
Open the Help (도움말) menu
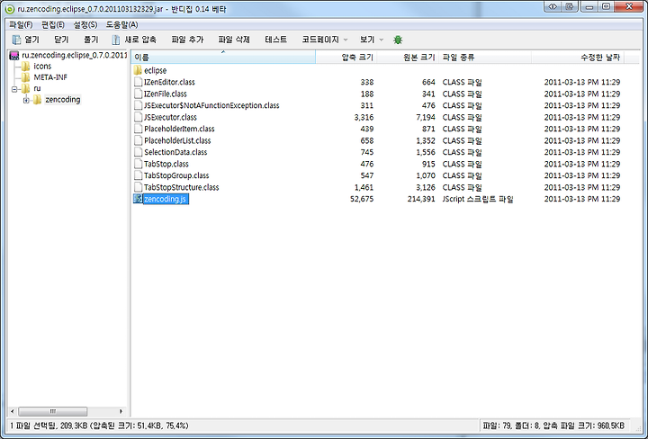pos(121,25)
